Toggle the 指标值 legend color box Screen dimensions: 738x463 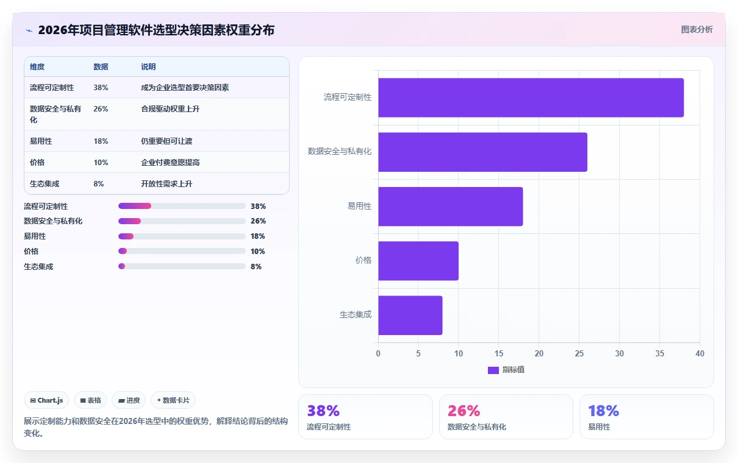pos(493,370)
